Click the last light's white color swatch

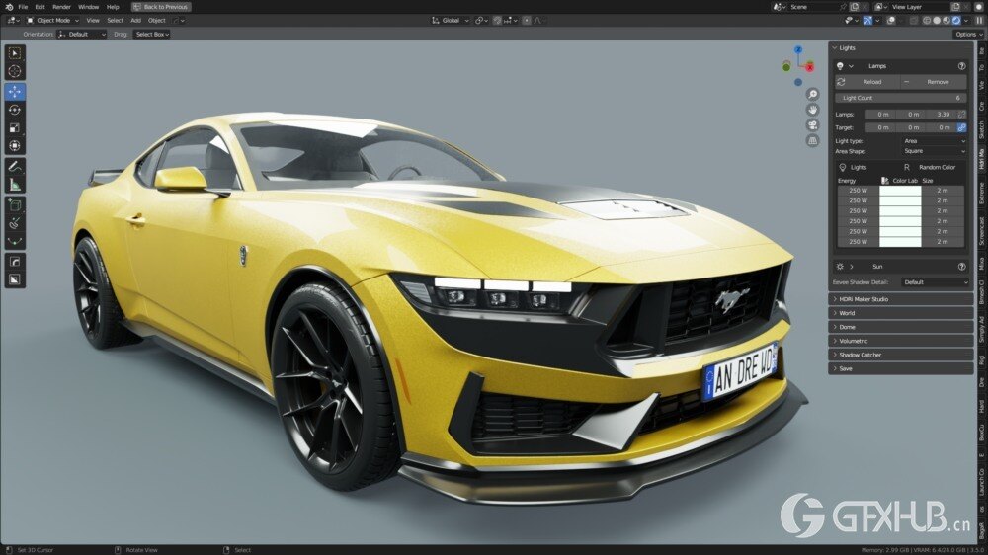900,242
